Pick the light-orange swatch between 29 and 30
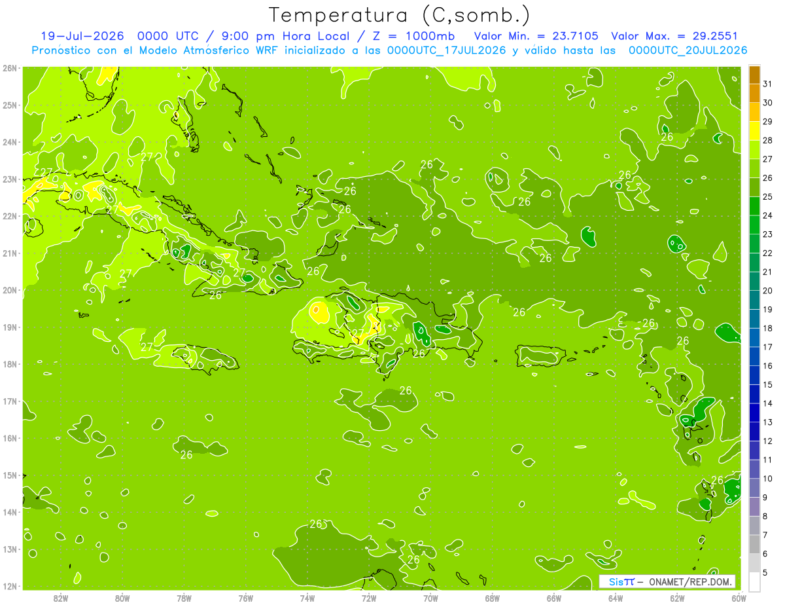 pos(754,112)
